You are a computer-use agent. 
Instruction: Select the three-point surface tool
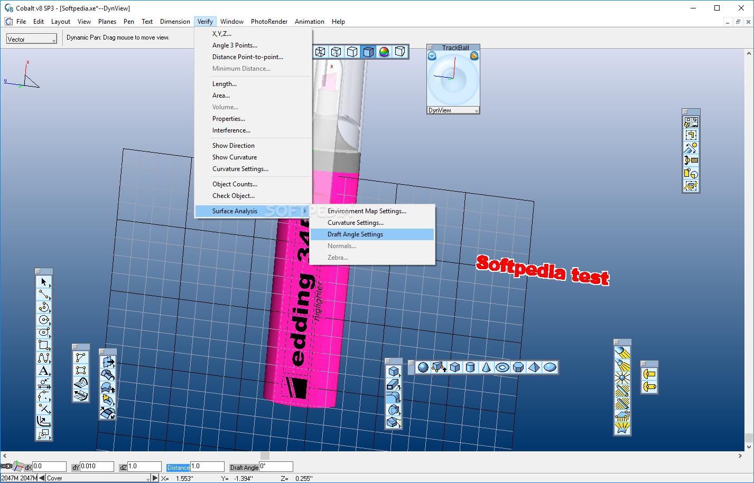[x=81, y=357]
